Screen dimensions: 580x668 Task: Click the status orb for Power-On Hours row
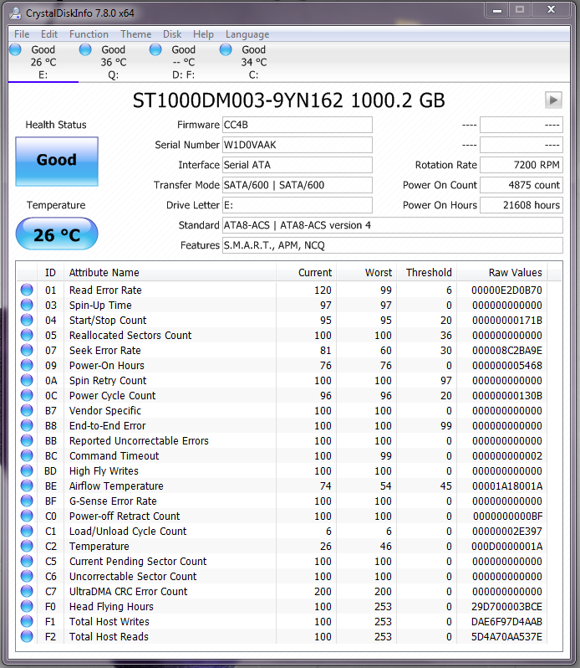coord(27,365)
